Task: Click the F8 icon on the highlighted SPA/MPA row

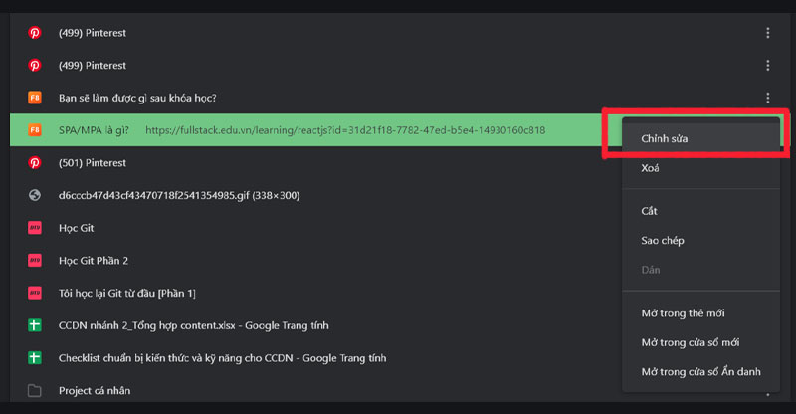Action: coord(35,130)
